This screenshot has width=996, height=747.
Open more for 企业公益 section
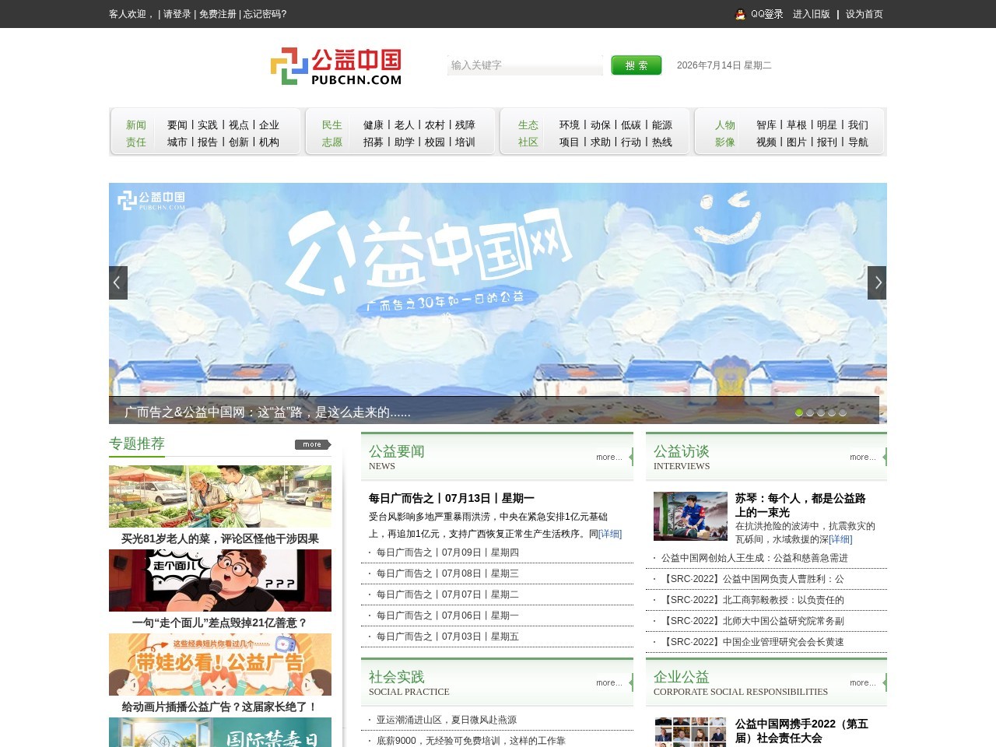863,682
